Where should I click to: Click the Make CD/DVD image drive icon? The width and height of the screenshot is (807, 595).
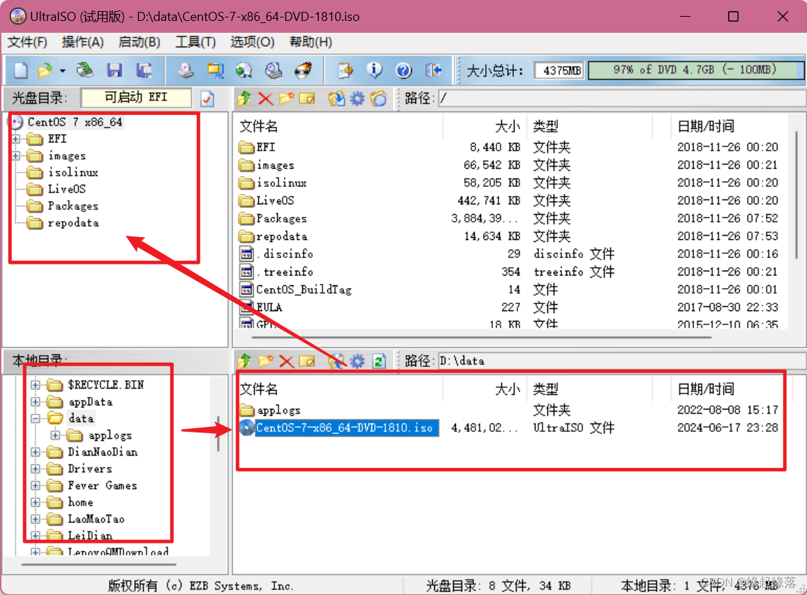click(185, 70)
